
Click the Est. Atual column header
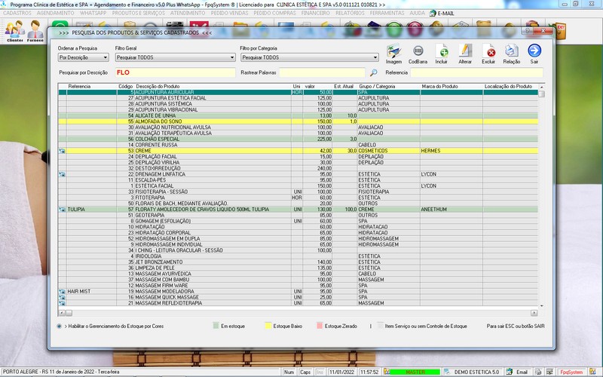point(344,87)
